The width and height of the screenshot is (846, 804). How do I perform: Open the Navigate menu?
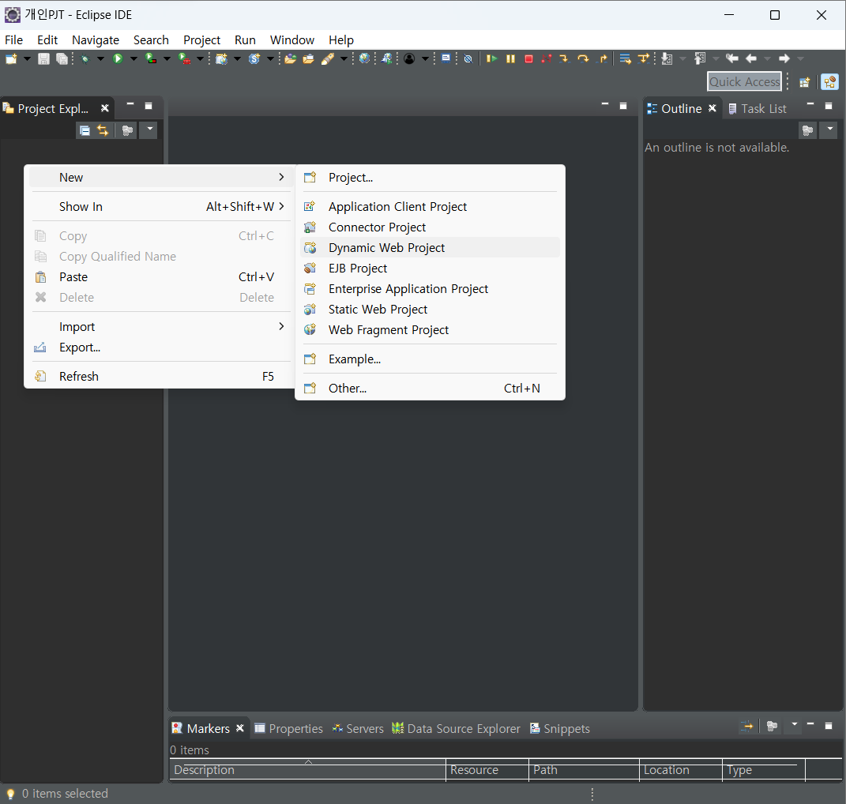96,40
